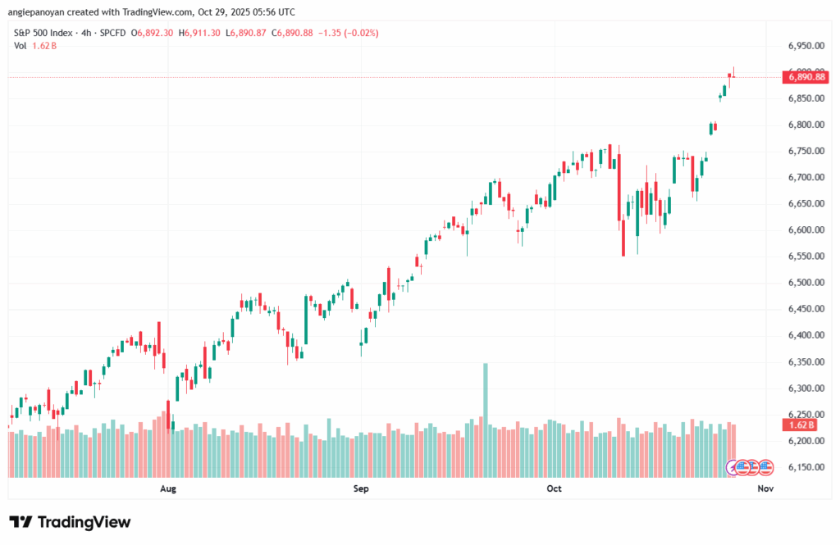Click the 6,950.00 price axis label
This screenshot has height=545, width=840.
(x=805, y=46)
